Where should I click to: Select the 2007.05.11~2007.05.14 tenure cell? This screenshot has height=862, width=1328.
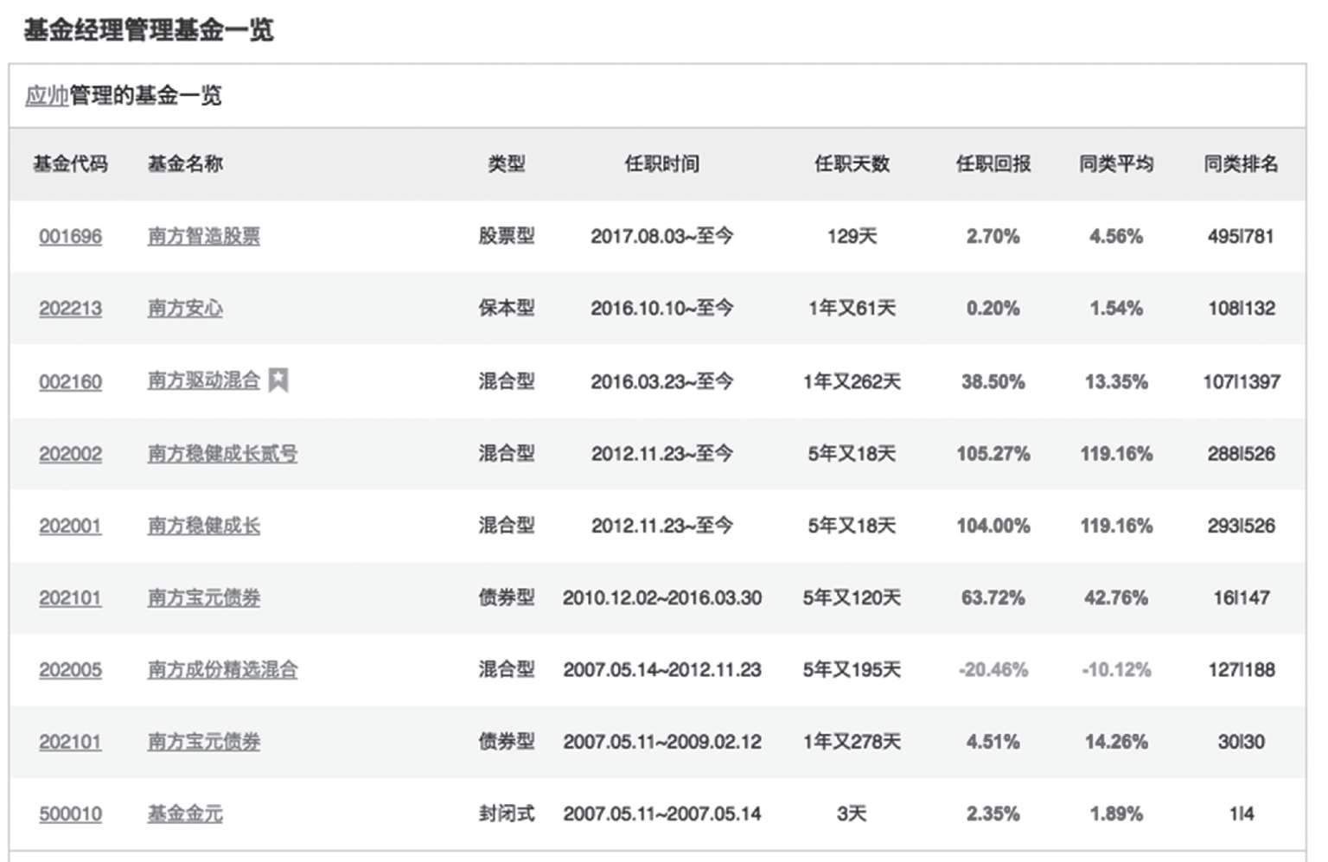pos(662,814)
